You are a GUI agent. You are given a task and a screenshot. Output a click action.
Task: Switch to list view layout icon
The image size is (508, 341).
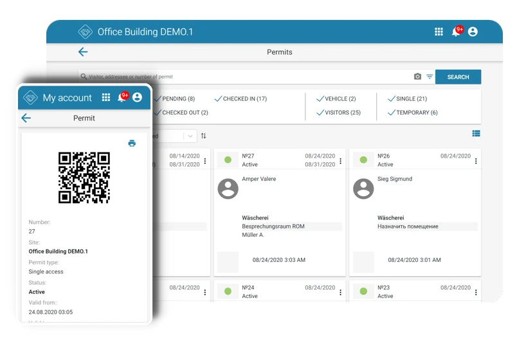(476, 134)
